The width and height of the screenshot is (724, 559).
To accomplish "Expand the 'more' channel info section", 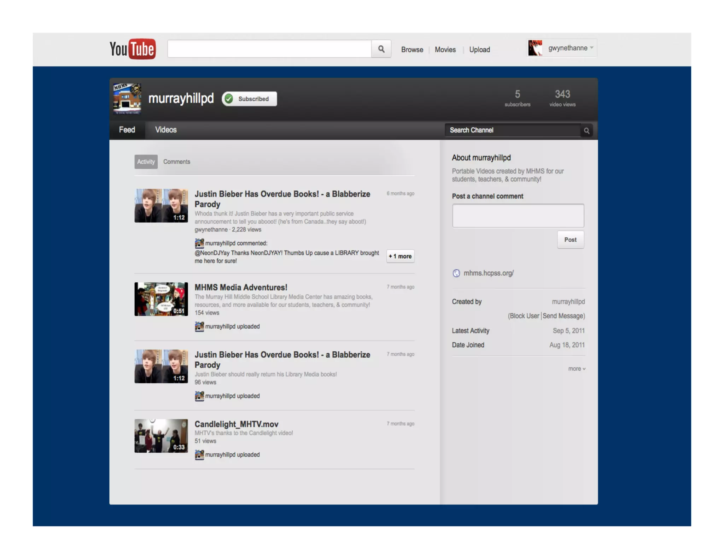I will [576, 369].
